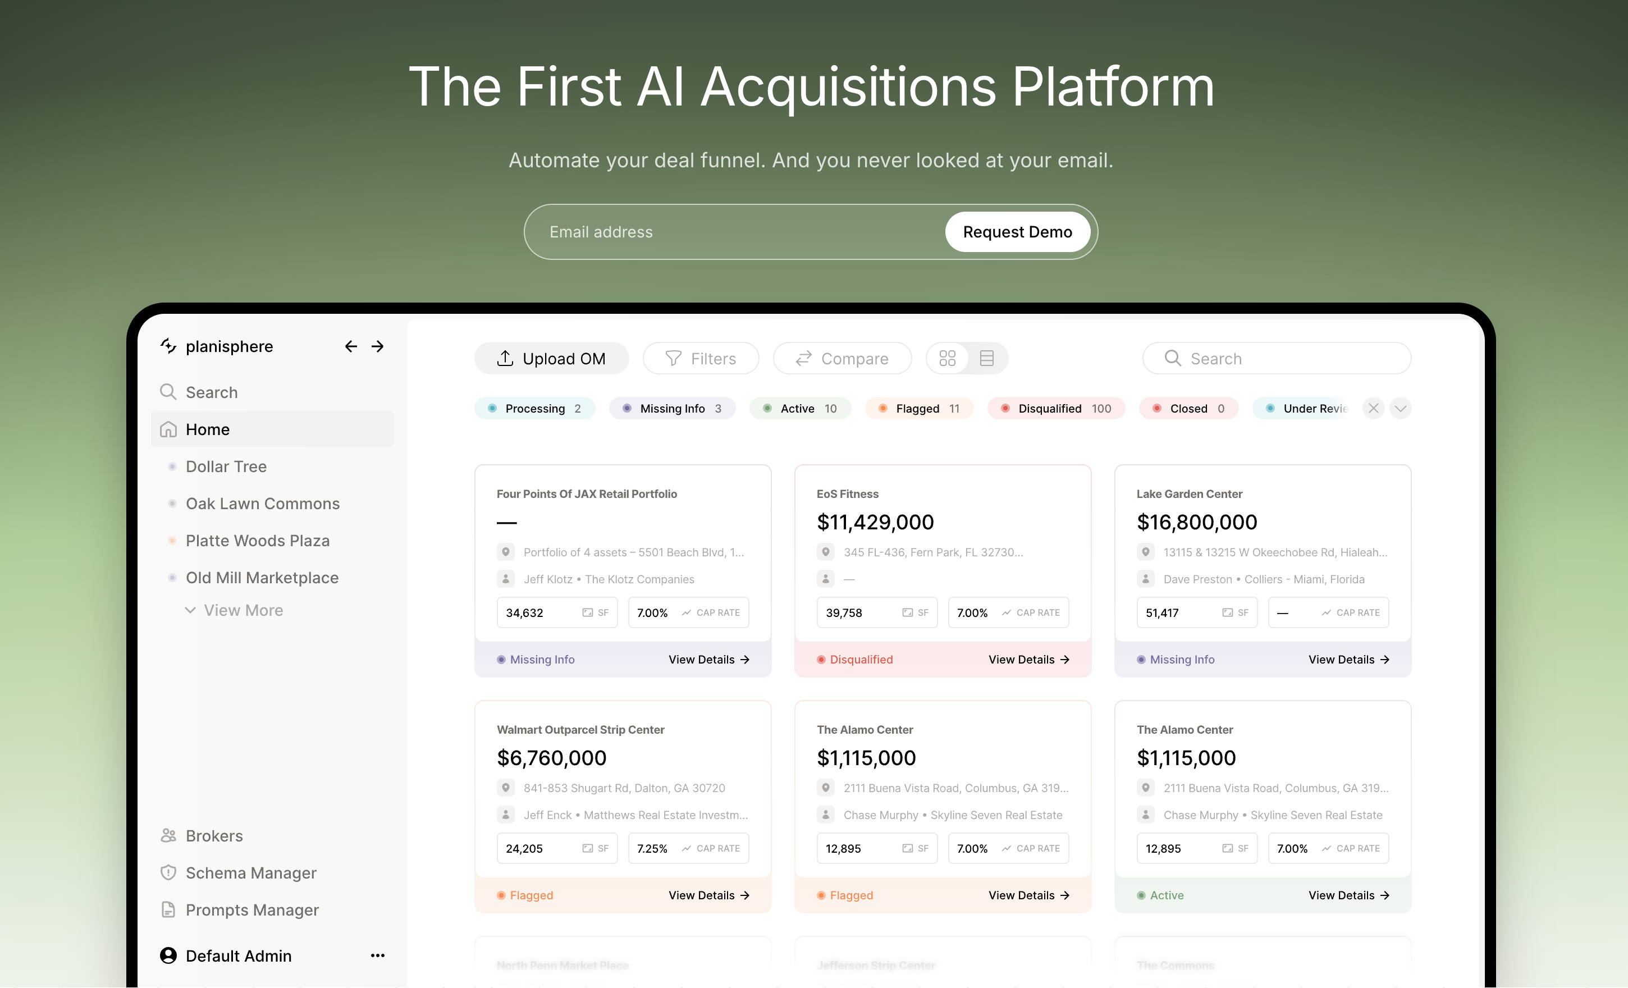Navigate back with the left arrow icon
This screenshot has width=1628, height=988.
[x=351, y=346]
